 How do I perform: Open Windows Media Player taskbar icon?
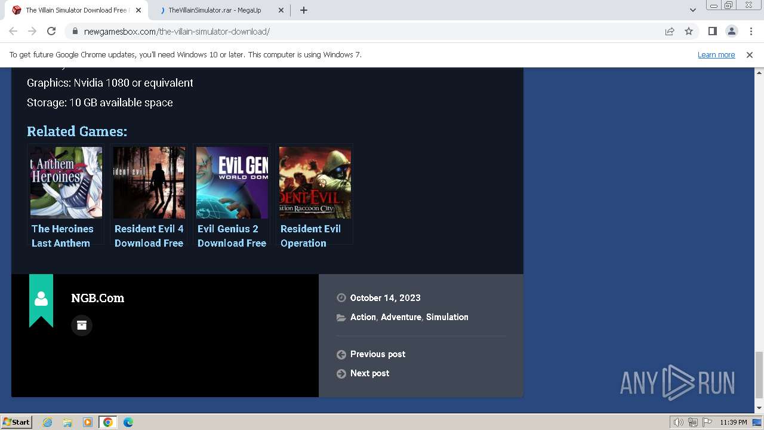tap(88, 422)
